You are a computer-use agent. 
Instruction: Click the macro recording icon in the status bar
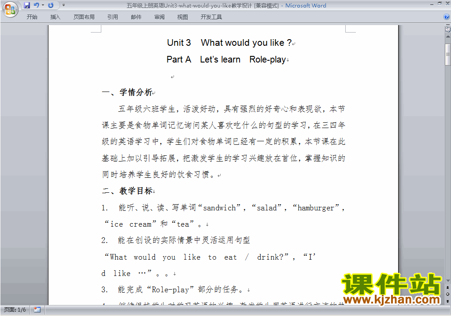pyautogui.click(x=37, y=310)
